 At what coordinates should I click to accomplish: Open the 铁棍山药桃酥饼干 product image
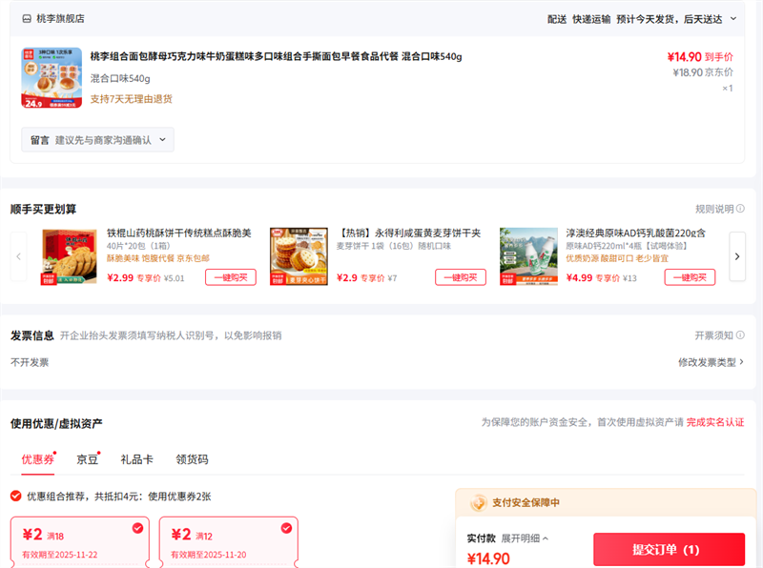point(69,256)
